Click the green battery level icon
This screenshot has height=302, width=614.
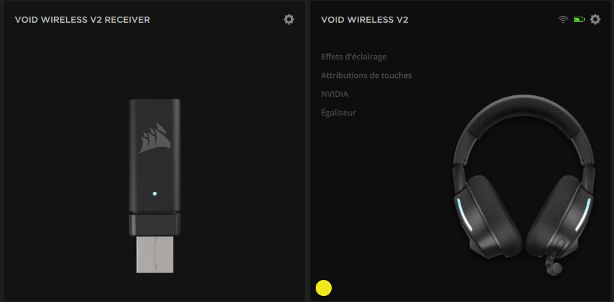579,19
